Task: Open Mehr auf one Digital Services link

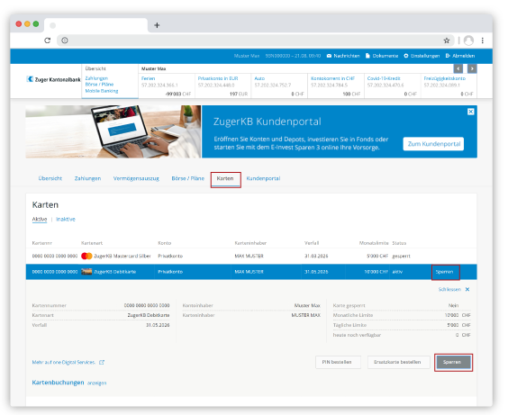Action: point(64,362)
